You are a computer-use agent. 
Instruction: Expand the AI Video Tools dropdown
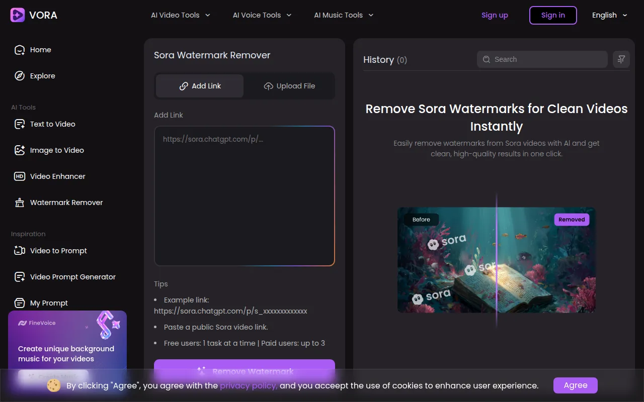click(181, 15)
